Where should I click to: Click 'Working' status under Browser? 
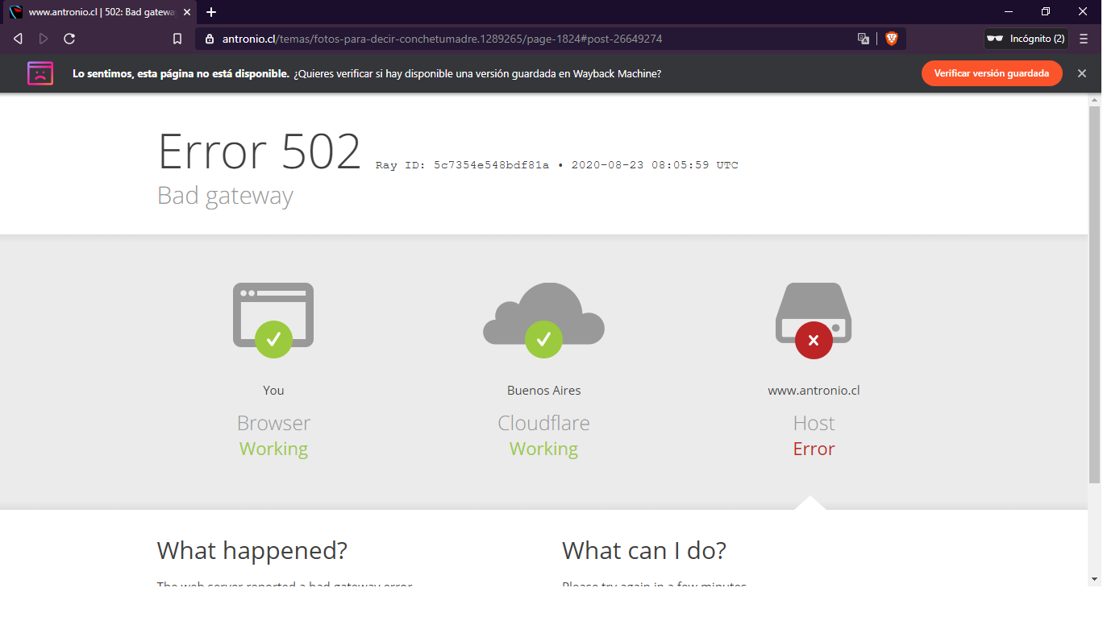[x=273, y=449]
